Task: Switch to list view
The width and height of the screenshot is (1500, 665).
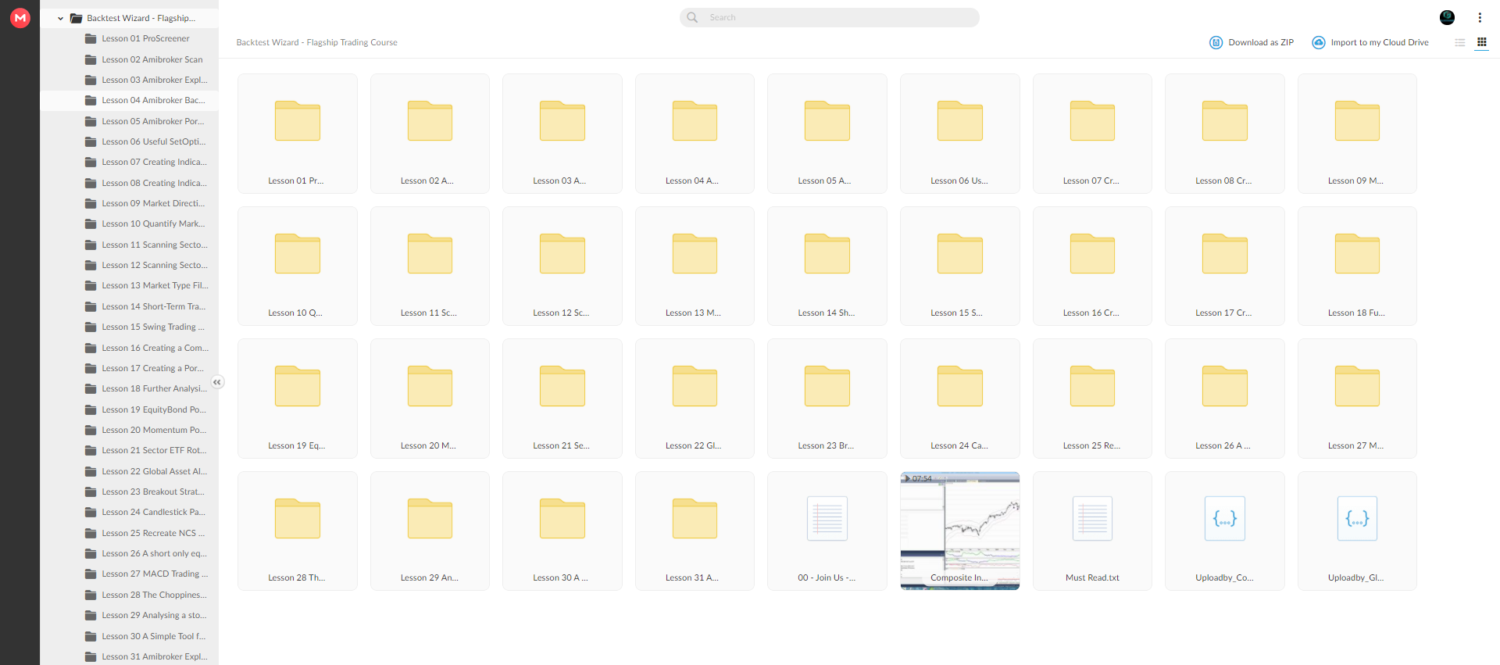Action: click(1459, 42)
